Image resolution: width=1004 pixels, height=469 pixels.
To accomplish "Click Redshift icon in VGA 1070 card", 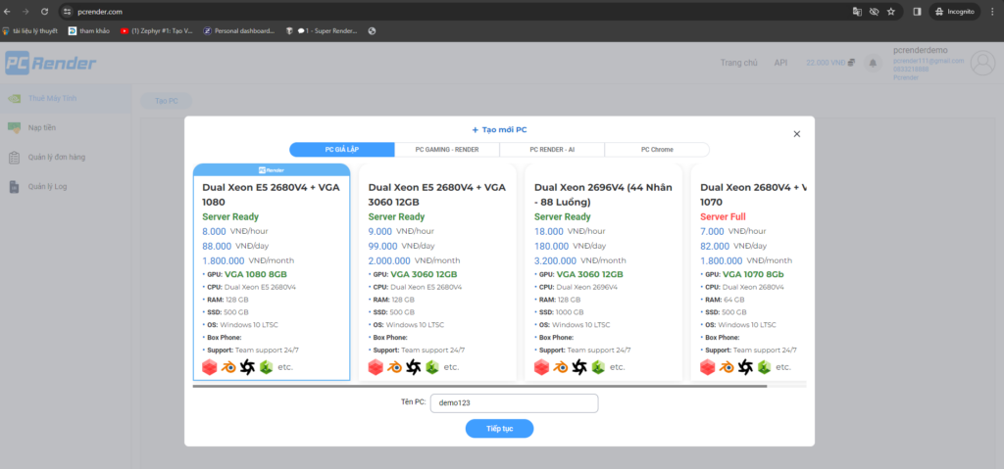I will 708,367.
